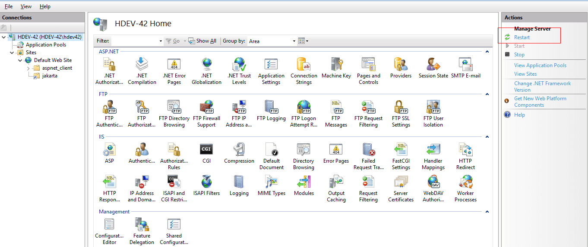
Task: Open SMTP E-mail feature
Action: pyautogui.click(x=465, y=68)
